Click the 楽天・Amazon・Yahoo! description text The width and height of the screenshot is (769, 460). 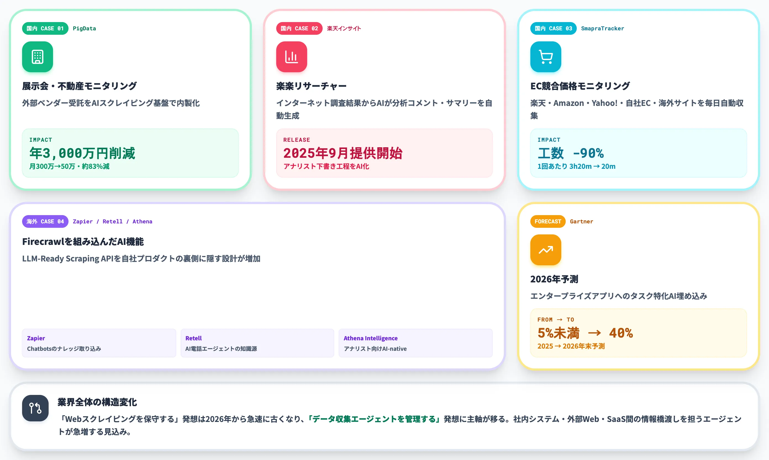coord(637,109)
